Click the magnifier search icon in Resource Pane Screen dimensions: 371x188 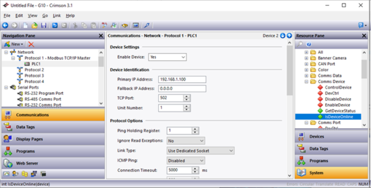[x=300, y=44]
